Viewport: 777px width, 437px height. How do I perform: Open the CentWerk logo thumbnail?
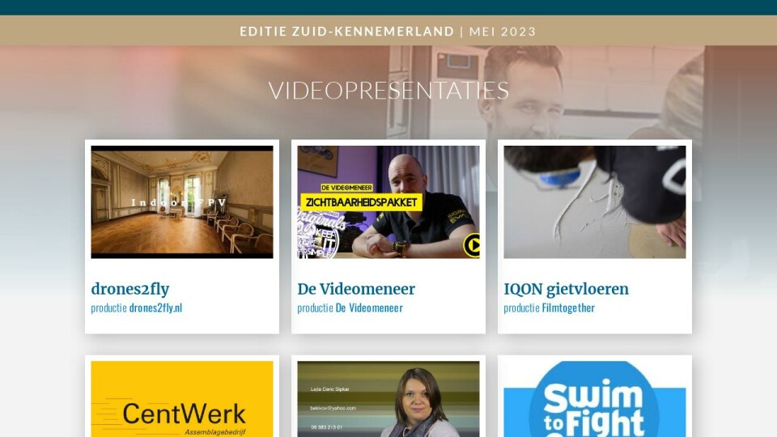(x=182, y=399)
